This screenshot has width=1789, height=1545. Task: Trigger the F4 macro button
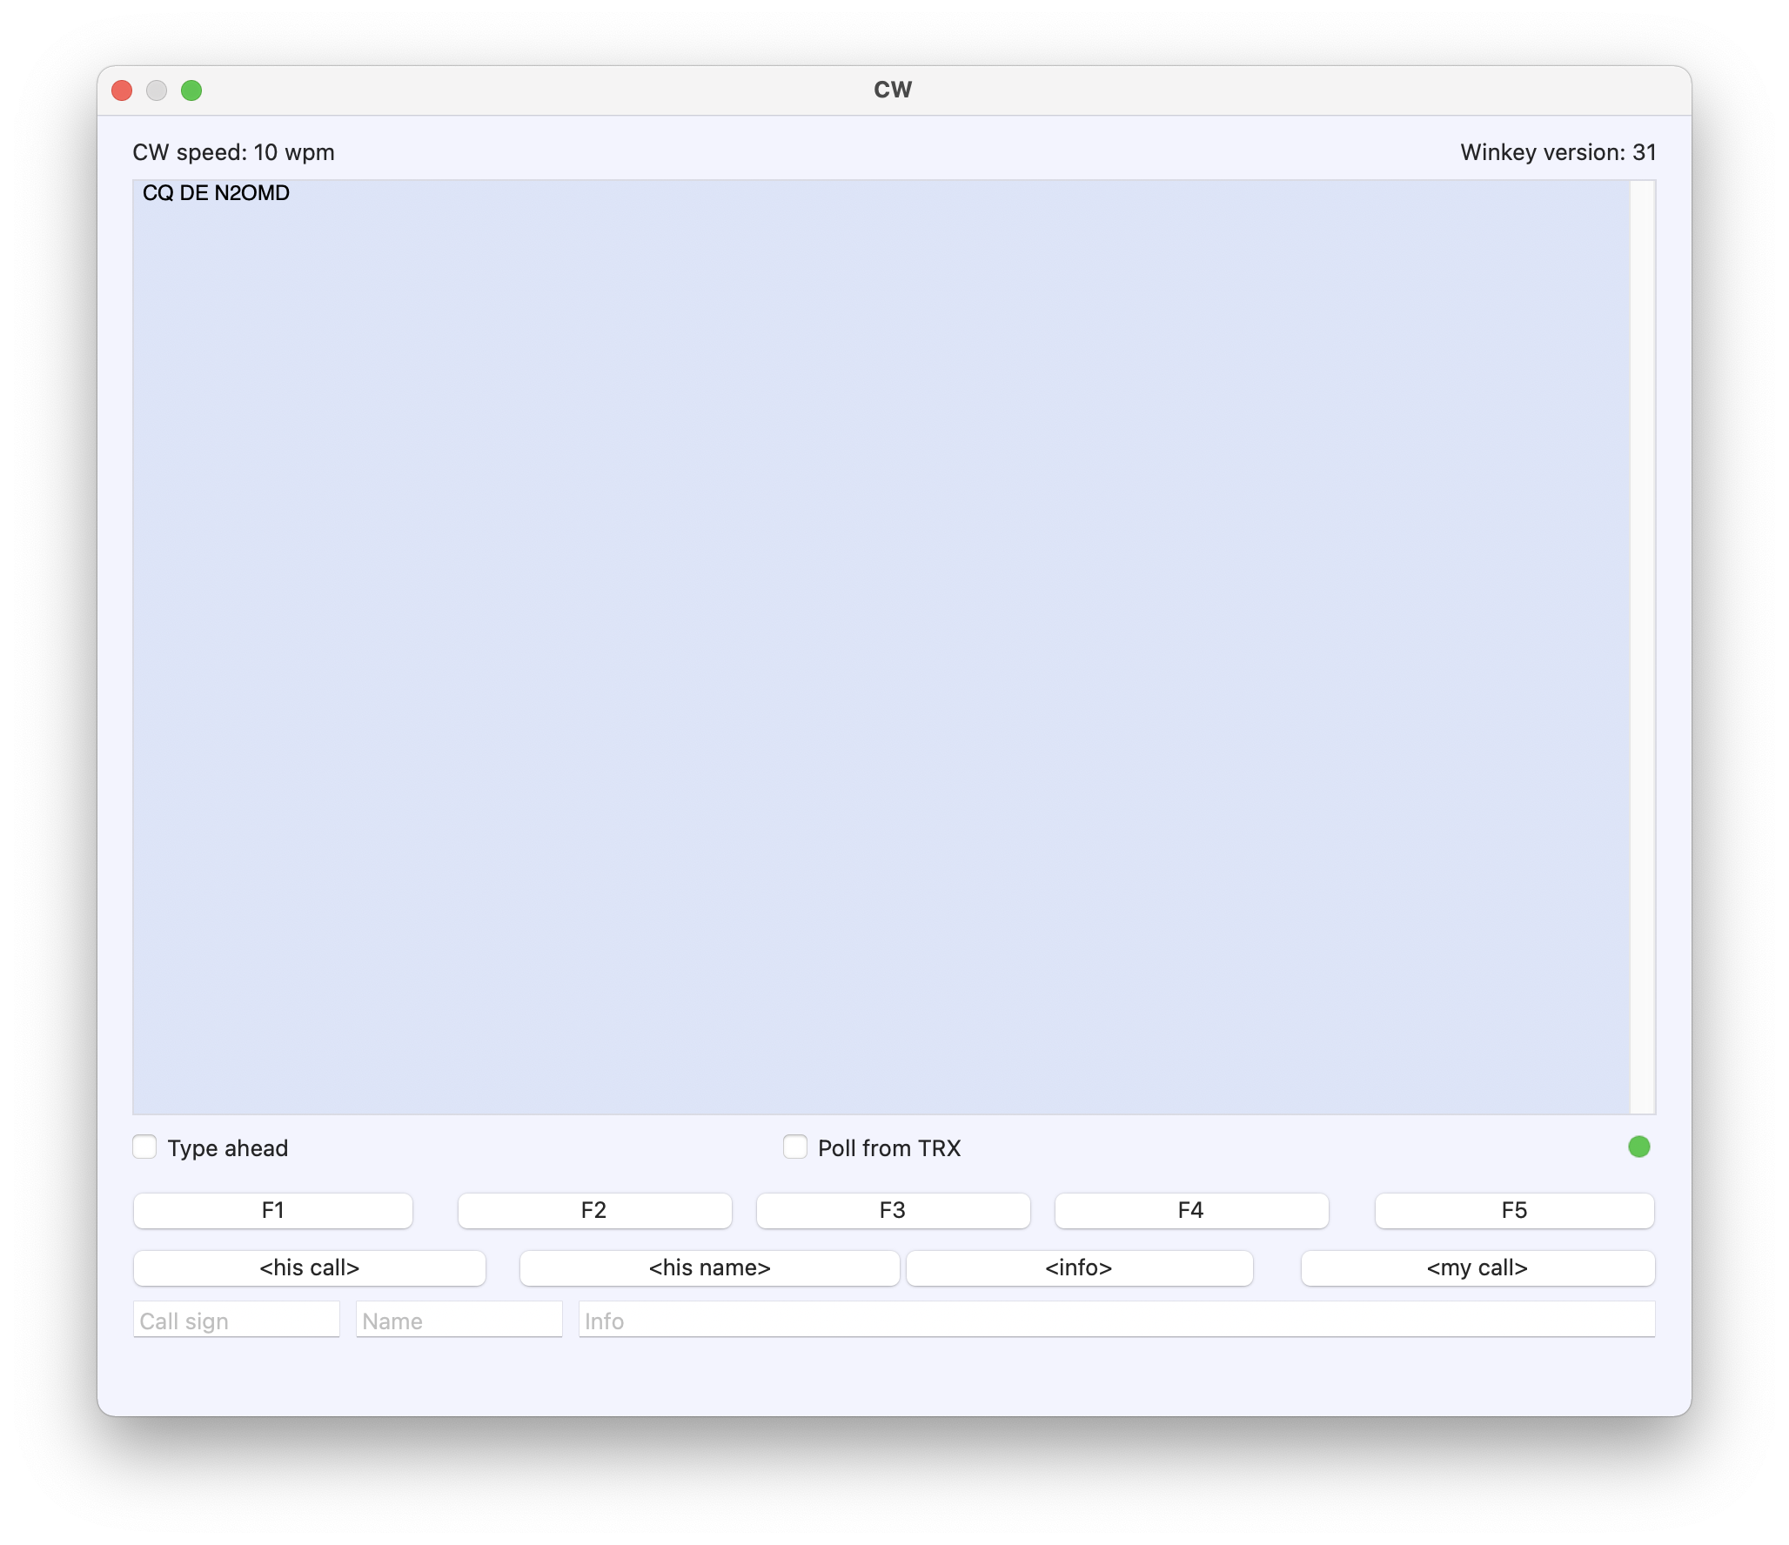point(1190,1210)
